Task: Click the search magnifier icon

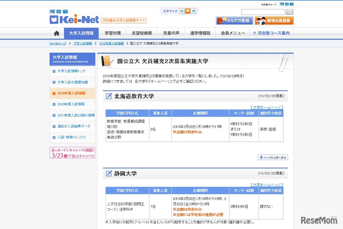Action: (x=289, y=12)
